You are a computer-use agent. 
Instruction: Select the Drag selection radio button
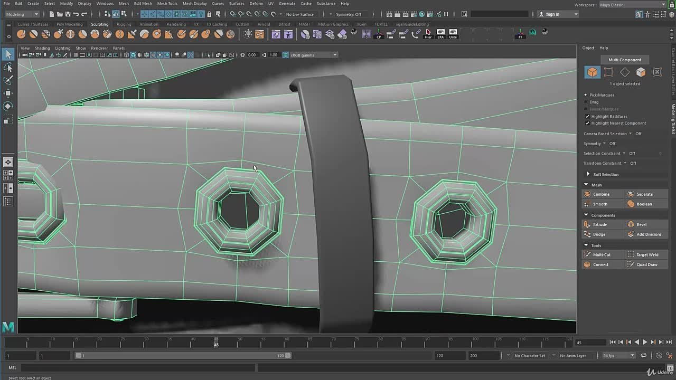click(586, 102)
